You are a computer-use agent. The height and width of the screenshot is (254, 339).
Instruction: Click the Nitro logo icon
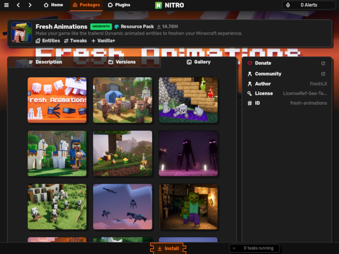pos(158,6)
